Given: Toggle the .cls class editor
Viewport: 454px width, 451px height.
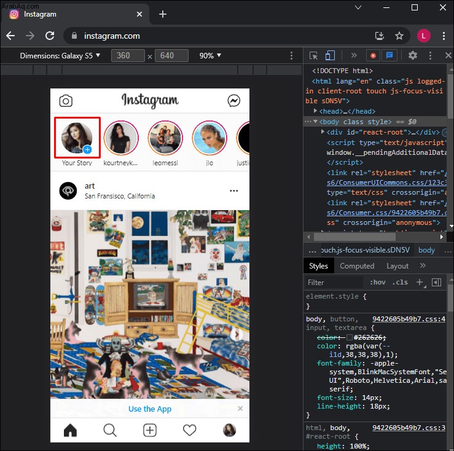Looking at the screenshot, I should point(400,282).
